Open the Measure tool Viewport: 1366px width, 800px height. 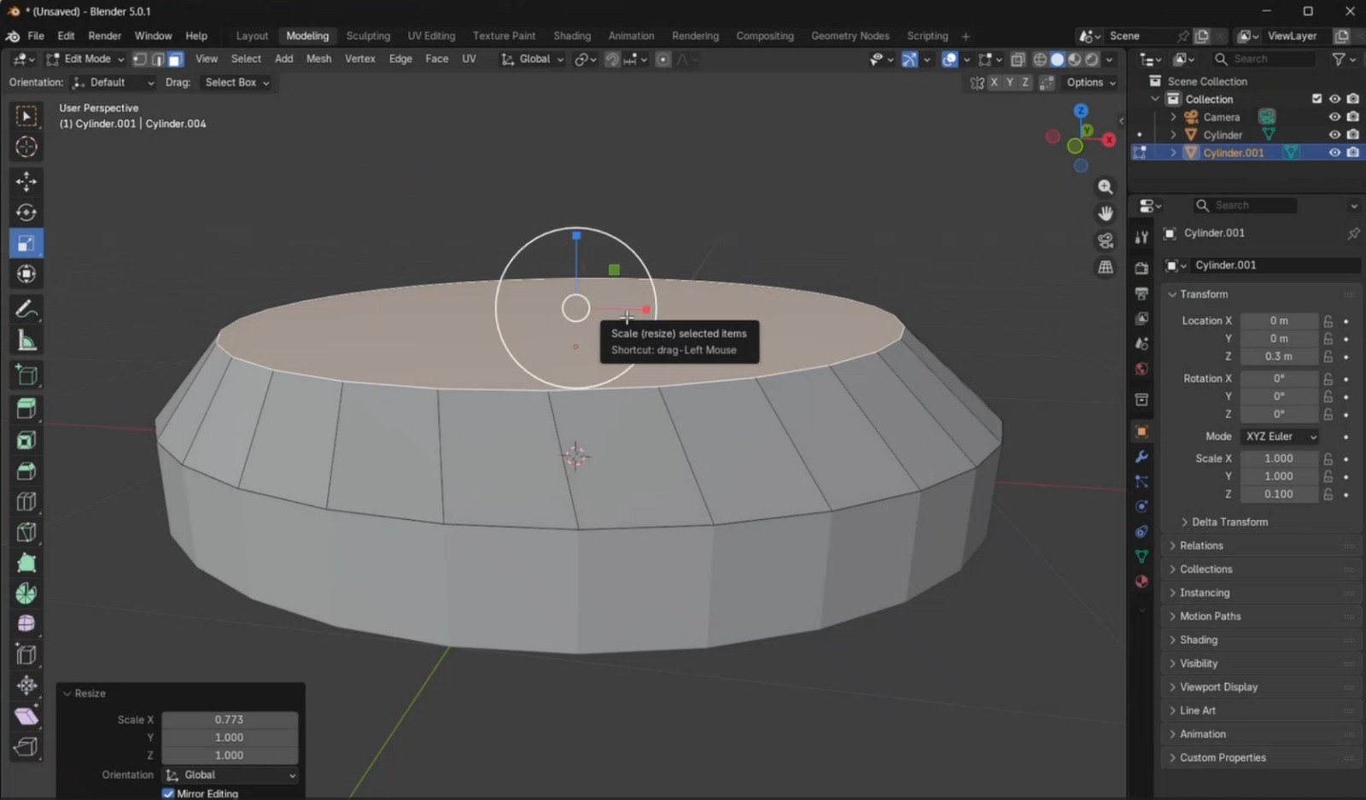(26, 339)
